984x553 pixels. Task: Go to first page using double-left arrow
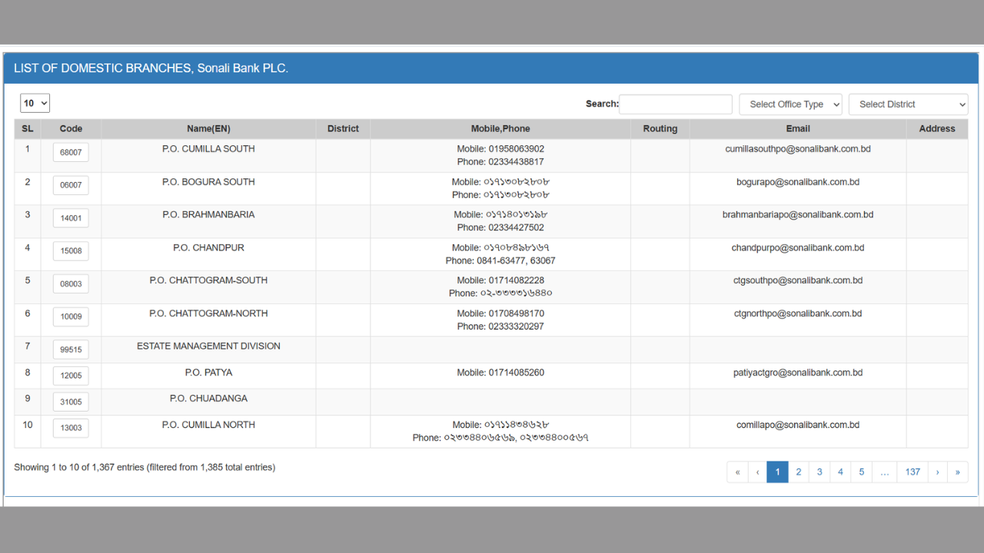737,472
